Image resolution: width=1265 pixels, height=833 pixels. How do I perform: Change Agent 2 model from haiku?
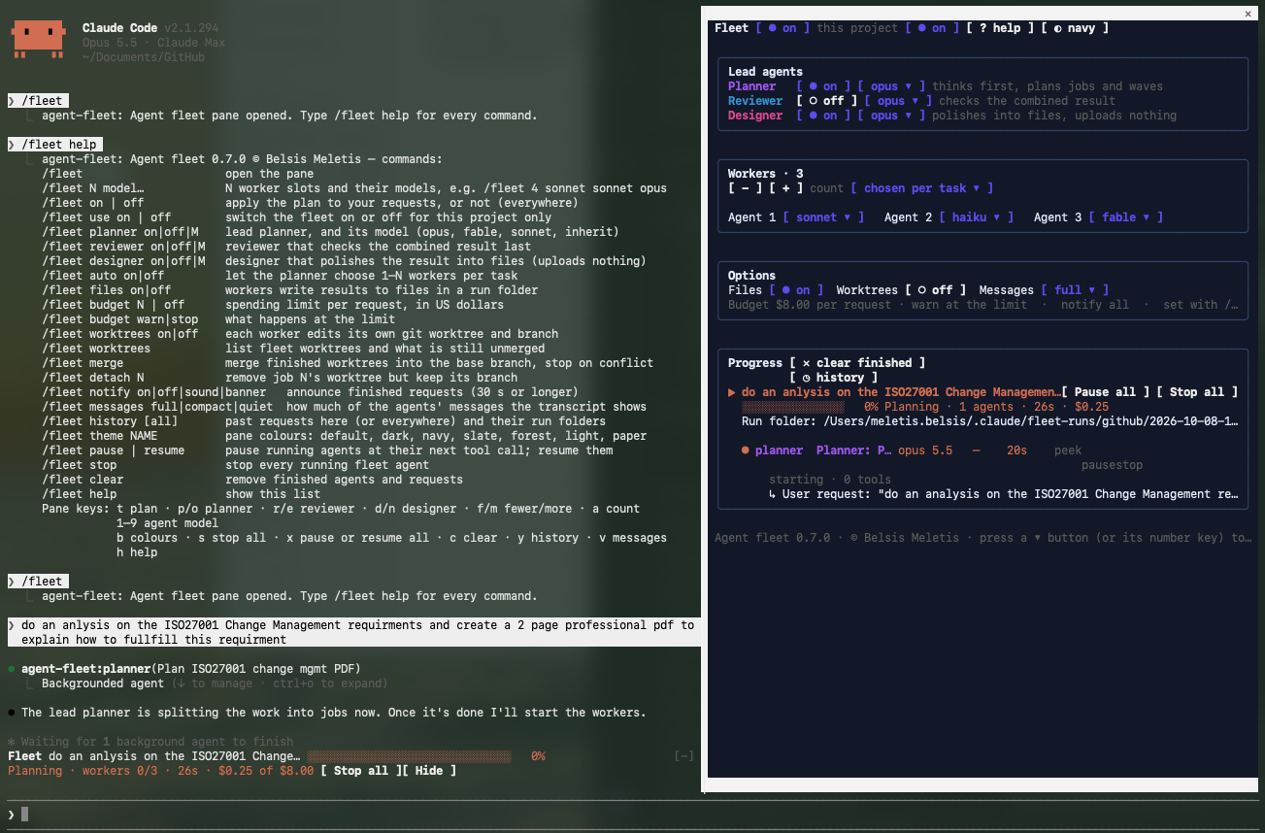(x=977, y=217)
